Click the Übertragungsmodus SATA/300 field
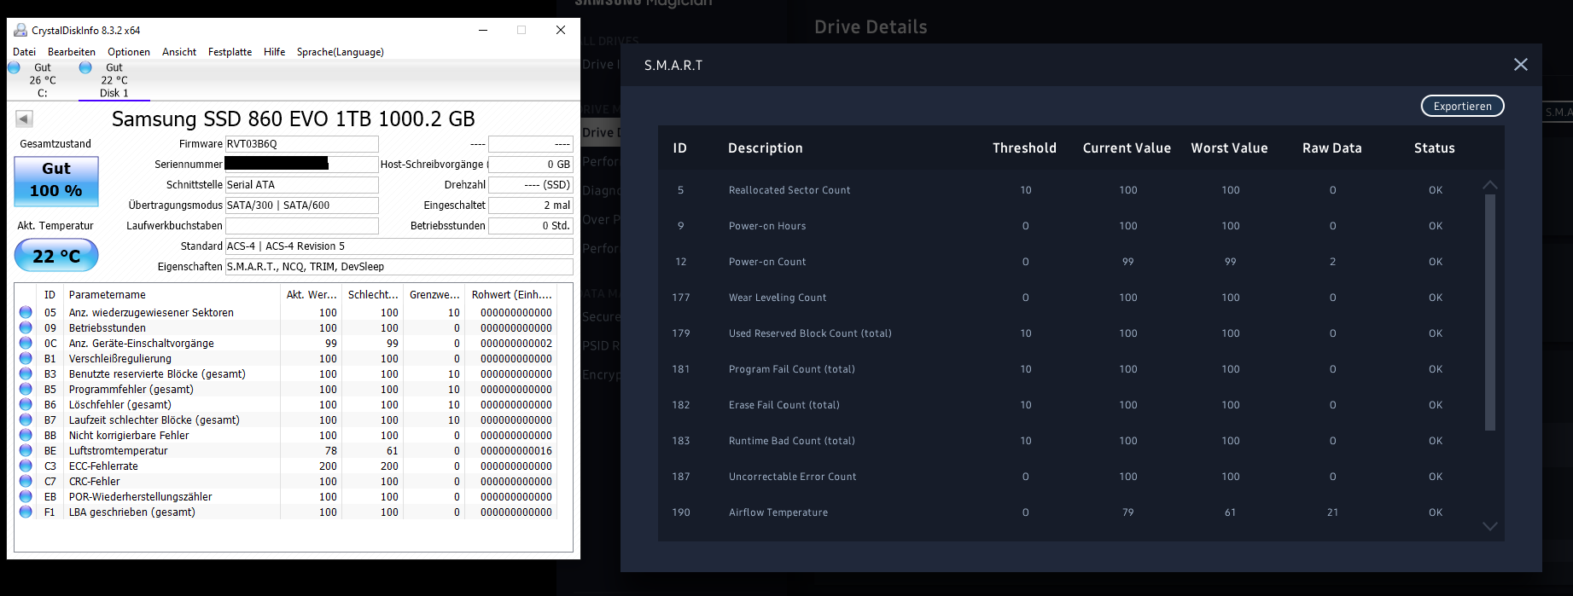 301,205
